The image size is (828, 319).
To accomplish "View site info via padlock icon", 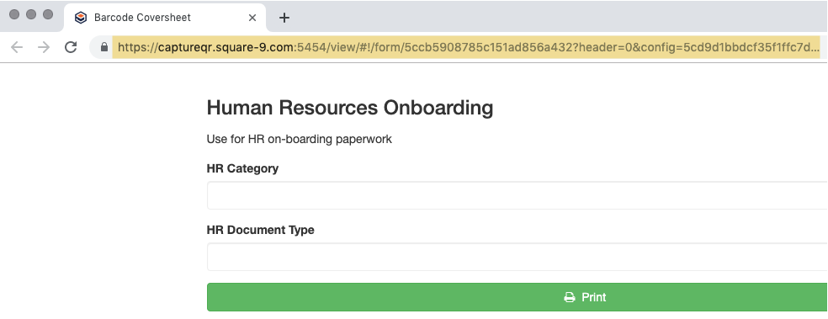I will pyautogui.click(x=104, y=47).
